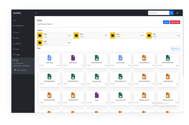This screenshot has height=125, width=189.
Task: Go to Dashboard in sidebar
Action: (18, 26)
